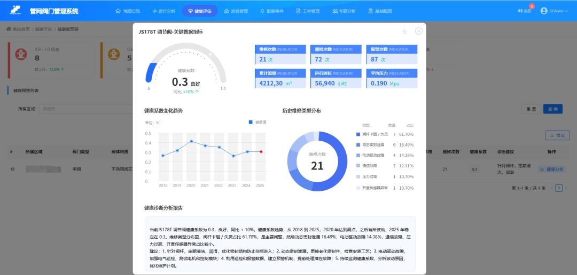
Task: Open the 消息 notifications
Action: 525,11
